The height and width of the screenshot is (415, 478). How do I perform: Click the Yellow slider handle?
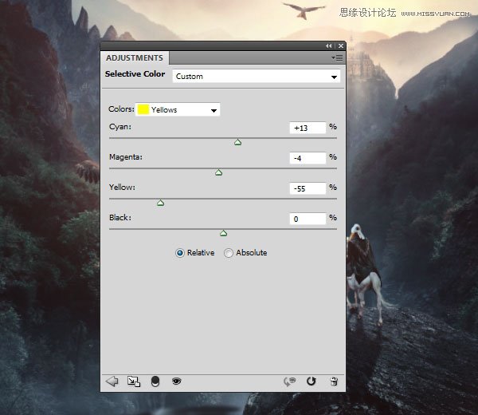tap(161, 203)
